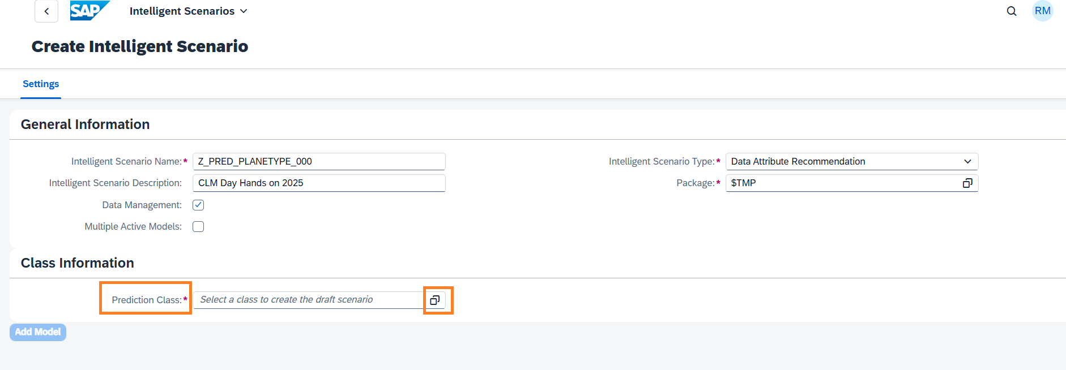Click the Add Model button
Viewport: 1066px width, 370px height.
click(x=38, y=332)
